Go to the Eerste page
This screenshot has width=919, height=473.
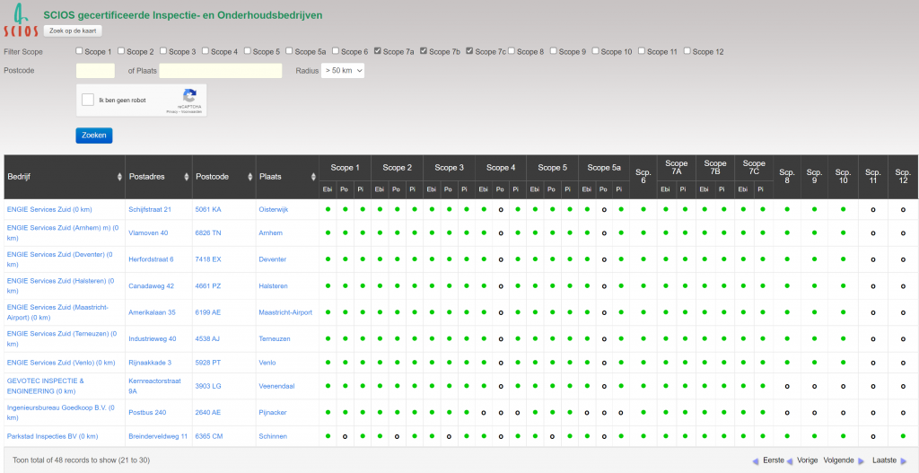pos(773,460)
